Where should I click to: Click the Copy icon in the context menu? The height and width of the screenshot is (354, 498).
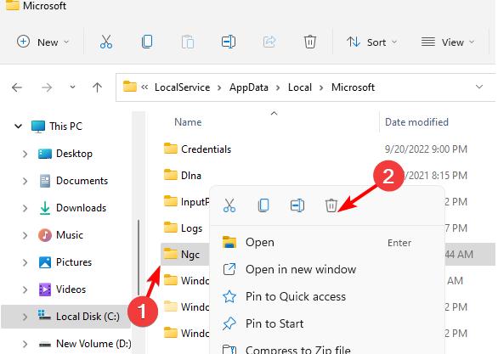coord(263,205)
